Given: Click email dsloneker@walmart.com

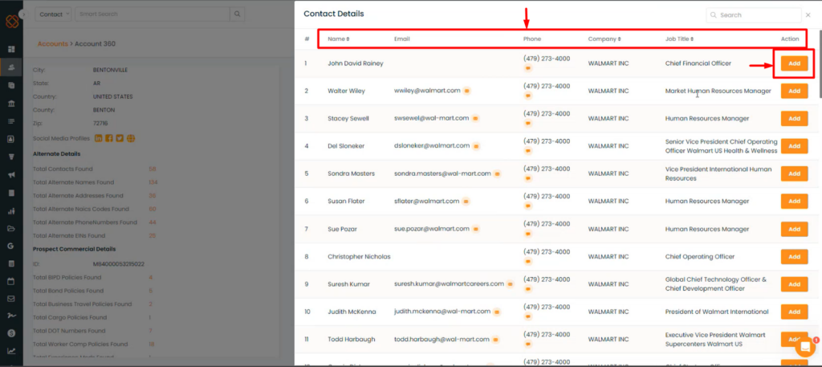Looking at the screenshot, I should point(432,145).
